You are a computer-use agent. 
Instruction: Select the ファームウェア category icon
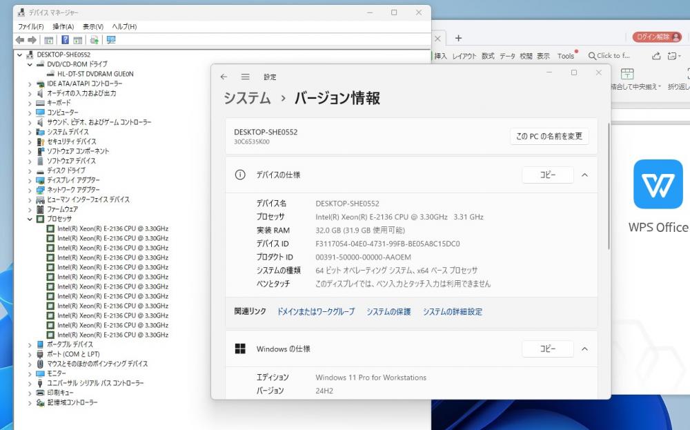coord(40,209)
